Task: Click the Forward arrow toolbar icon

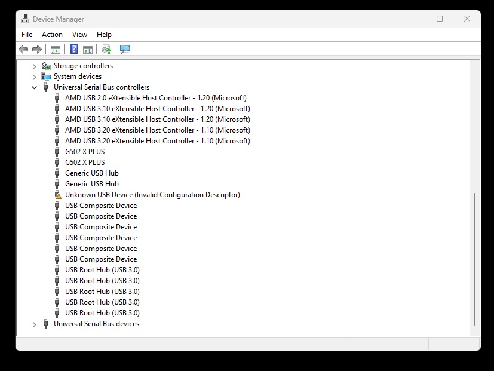Action: point(37,49)
